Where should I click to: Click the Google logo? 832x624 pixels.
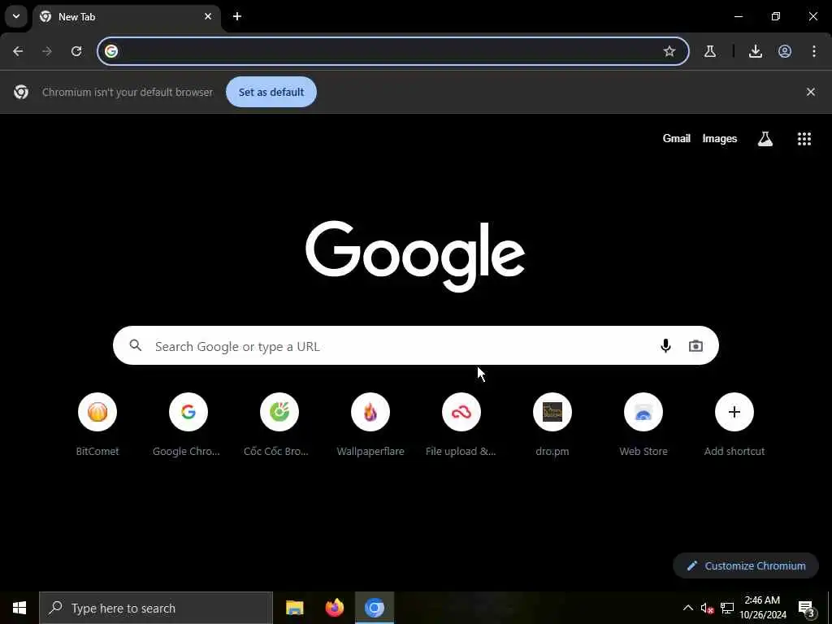[415, 256]
